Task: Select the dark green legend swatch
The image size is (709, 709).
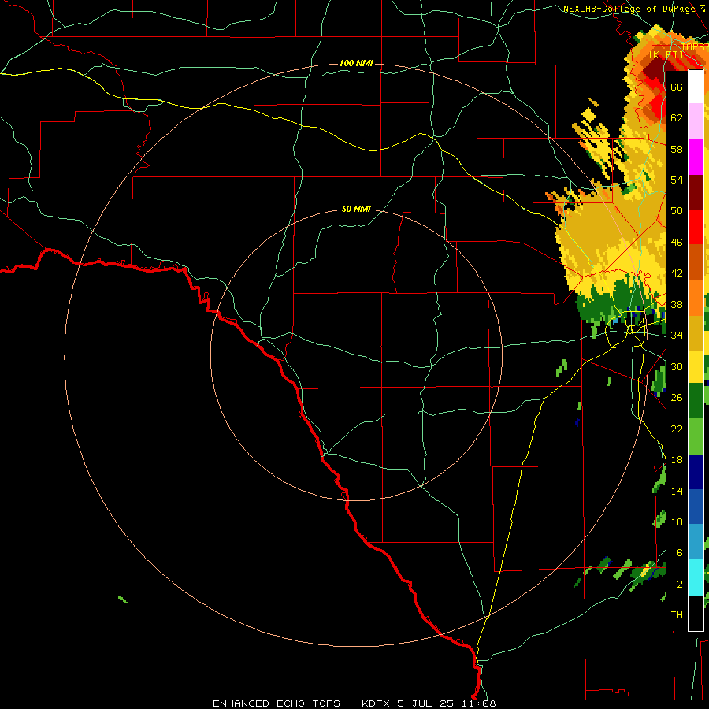Action: (696, 401)
